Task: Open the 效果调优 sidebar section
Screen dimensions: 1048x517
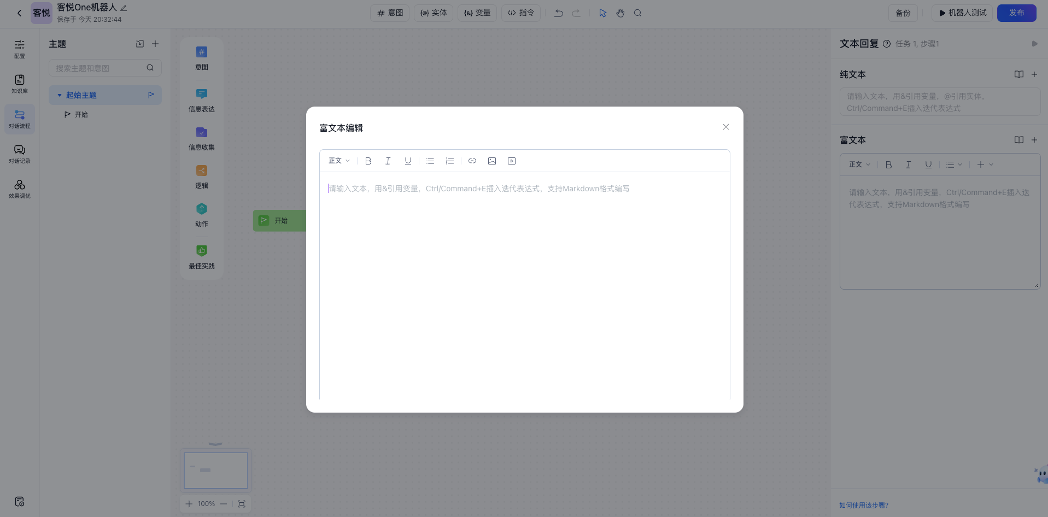Action: 20,189
